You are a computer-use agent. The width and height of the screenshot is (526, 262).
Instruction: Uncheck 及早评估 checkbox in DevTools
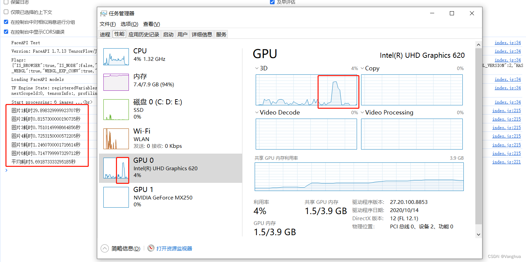click(x=272, y=2)
